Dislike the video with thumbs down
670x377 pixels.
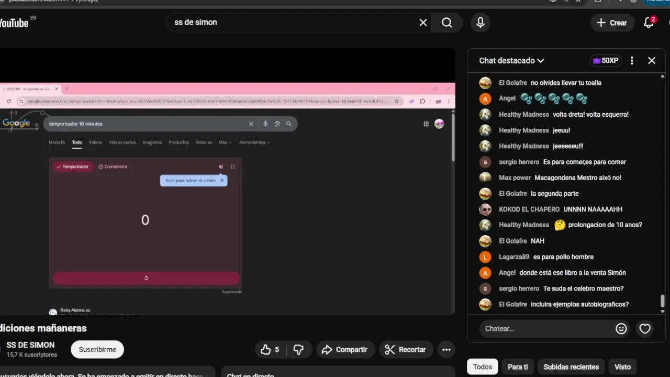point(299,349)
